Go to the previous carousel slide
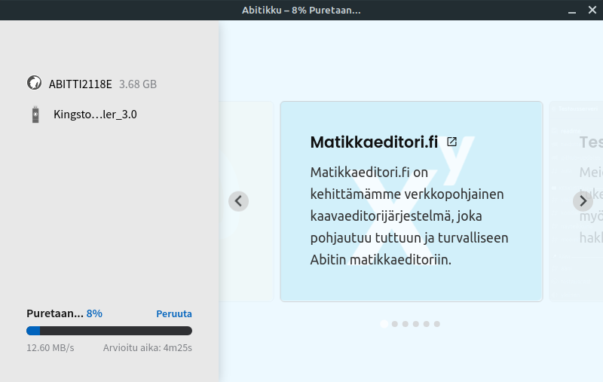The image size is (603, 382). (x=238, y=201)
